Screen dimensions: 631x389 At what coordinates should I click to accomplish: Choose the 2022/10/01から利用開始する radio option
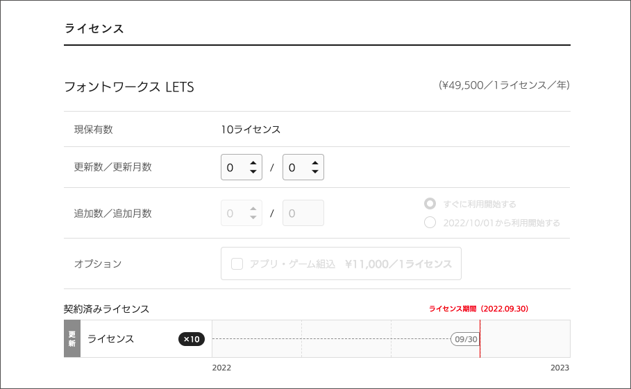(430, 223)
